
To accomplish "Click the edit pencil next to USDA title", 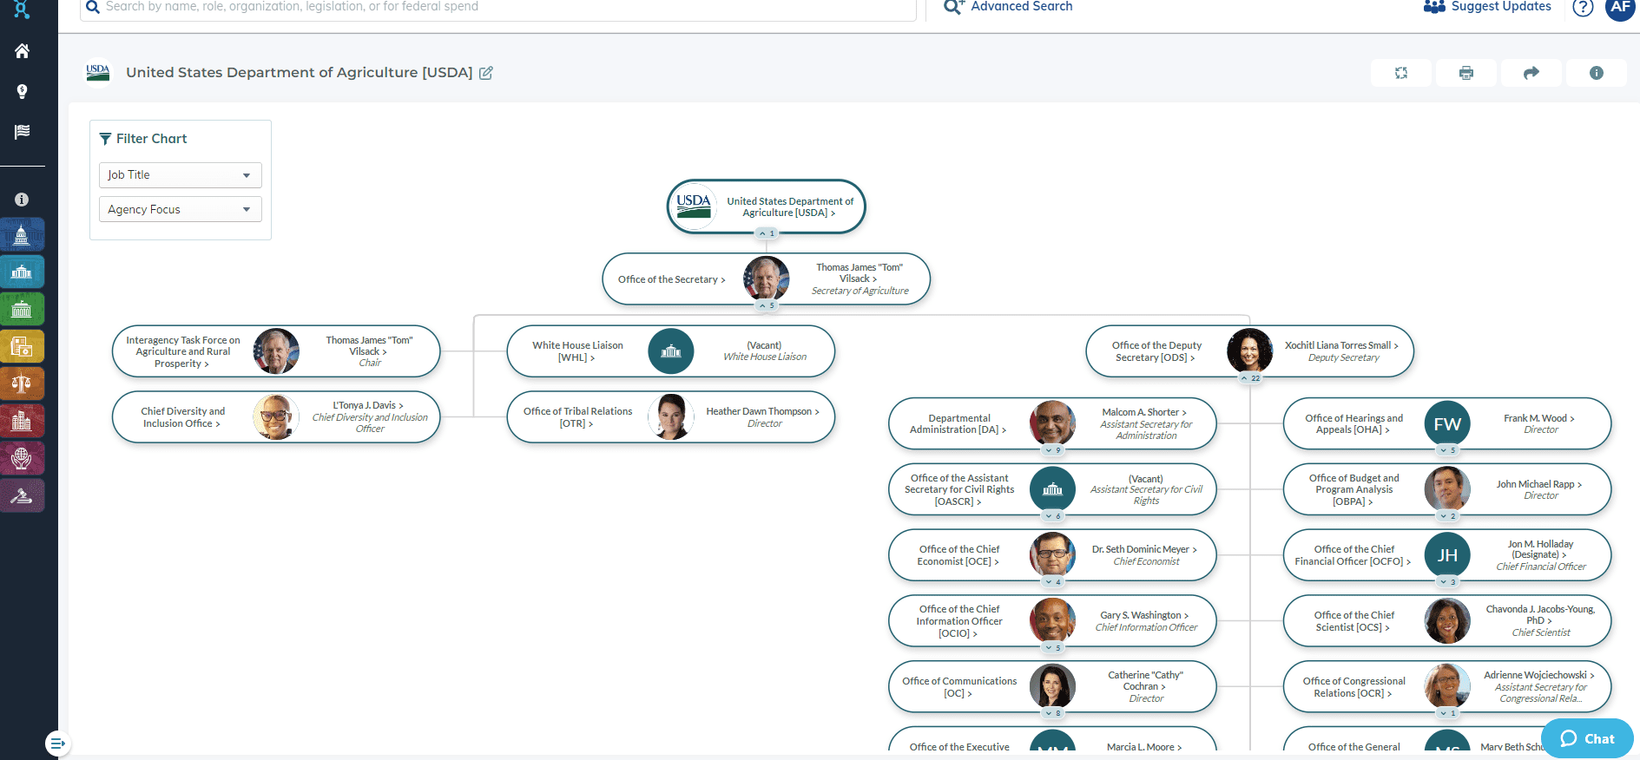I will click(486, 73).
